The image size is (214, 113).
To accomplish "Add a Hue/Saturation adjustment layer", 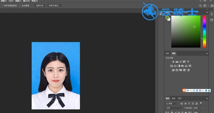I will point(171,66).
